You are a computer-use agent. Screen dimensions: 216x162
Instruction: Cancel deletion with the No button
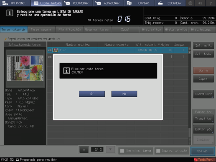click(124, 94)
